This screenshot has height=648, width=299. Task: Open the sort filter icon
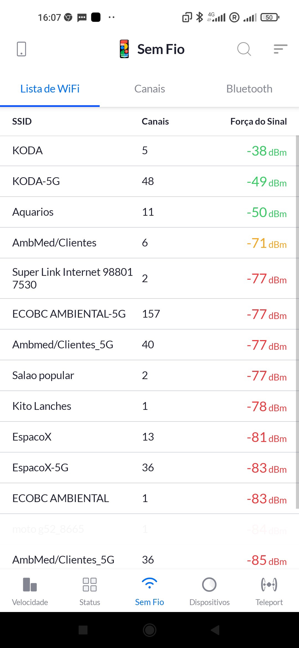click(280, 49)
